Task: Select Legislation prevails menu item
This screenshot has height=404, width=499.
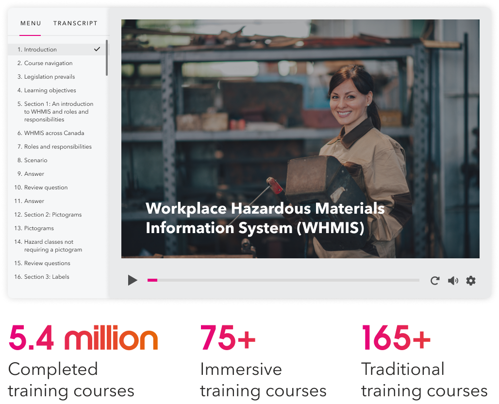Action: click(x=50, y=77)
